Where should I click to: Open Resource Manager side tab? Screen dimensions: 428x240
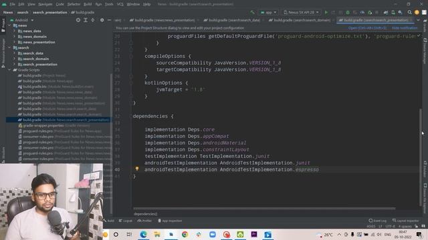3,53
